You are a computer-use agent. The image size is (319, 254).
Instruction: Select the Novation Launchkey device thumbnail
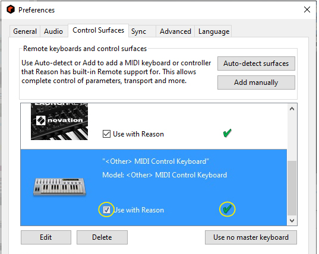59,122
